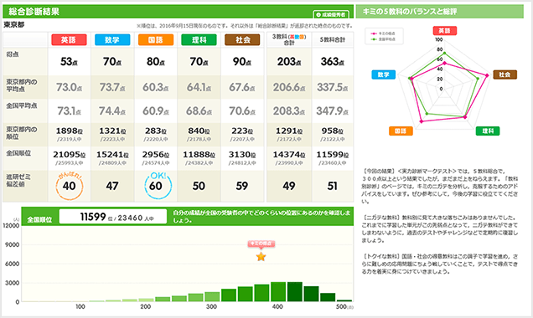Click the national rank 21095位 cell

[69, 158]
